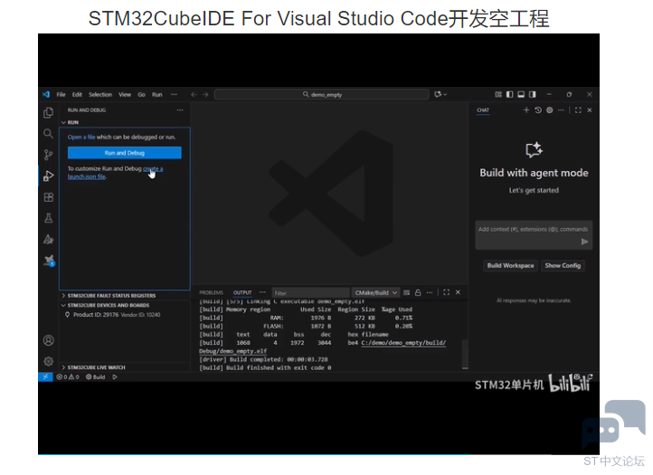
Task: Open the Source Control view
Action: (48, 155)
